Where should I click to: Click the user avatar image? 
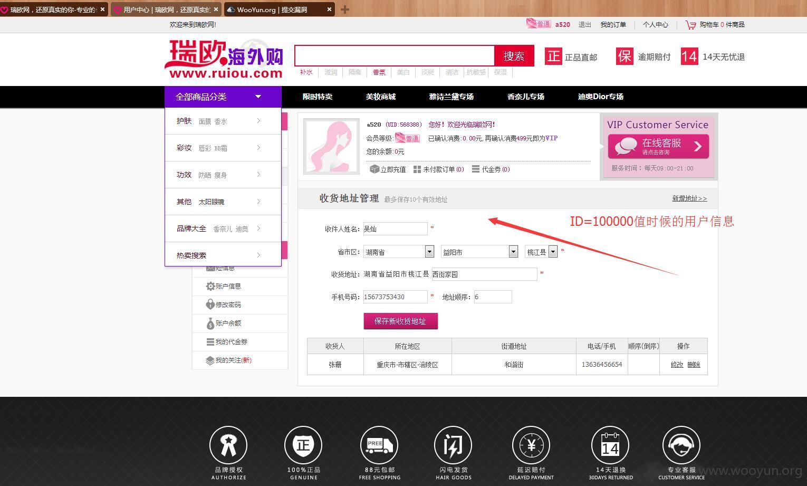[331, 146]
